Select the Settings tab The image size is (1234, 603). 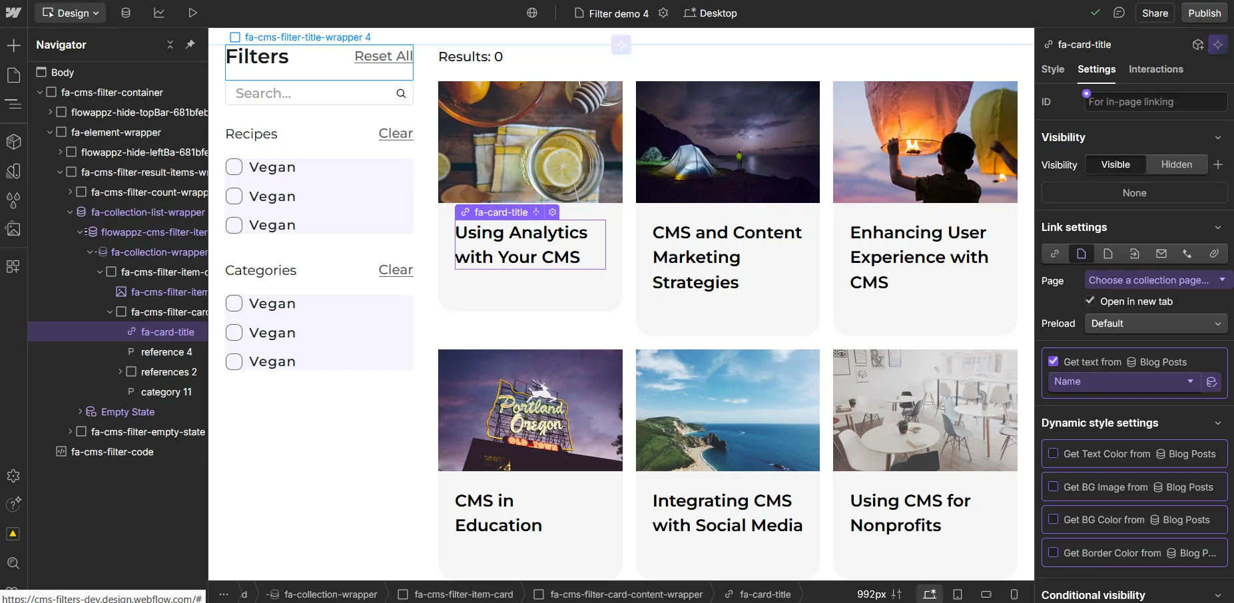click(1097, 69)
